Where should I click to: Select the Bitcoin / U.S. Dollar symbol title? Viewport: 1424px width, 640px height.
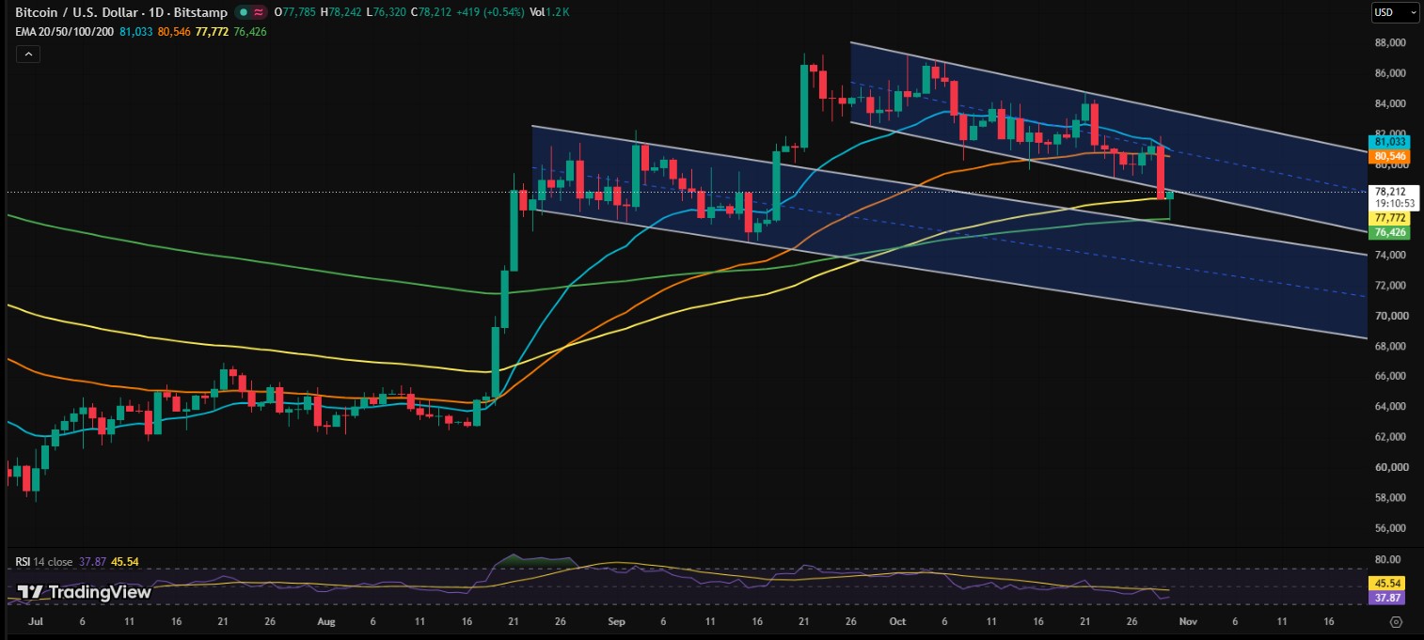click(x=78, y=12)
